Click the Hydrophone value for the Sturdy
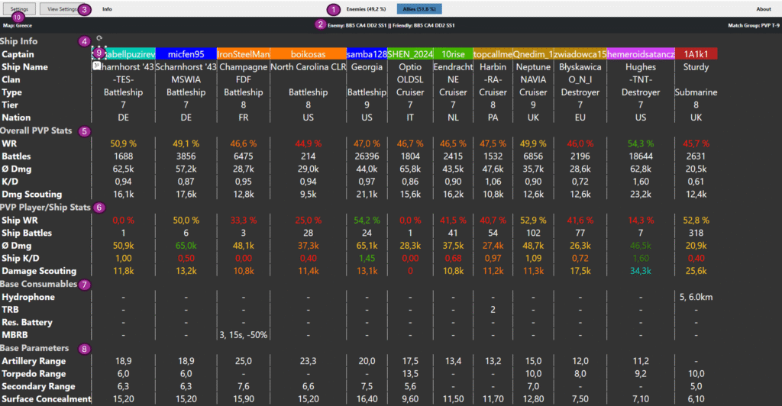 coord(696,297)
